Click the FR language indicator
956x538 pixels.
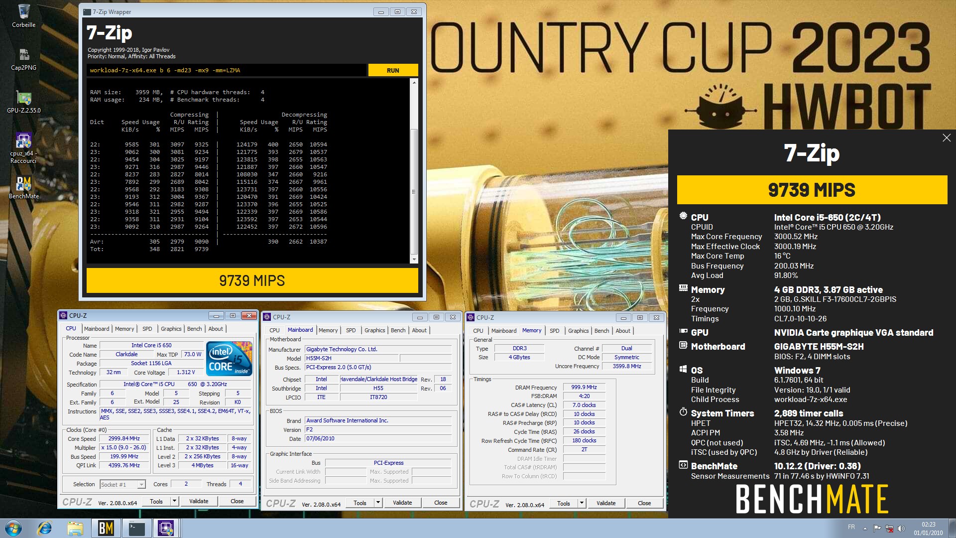coord(851,527)
